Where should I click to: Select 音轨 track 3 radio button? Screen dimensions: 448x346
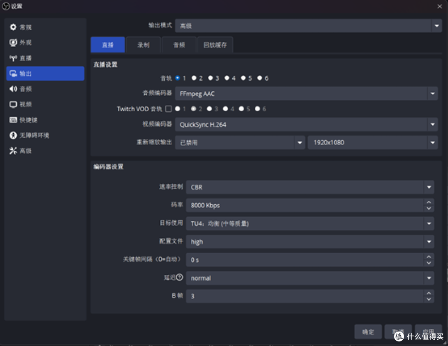click(x=211, y=78)
